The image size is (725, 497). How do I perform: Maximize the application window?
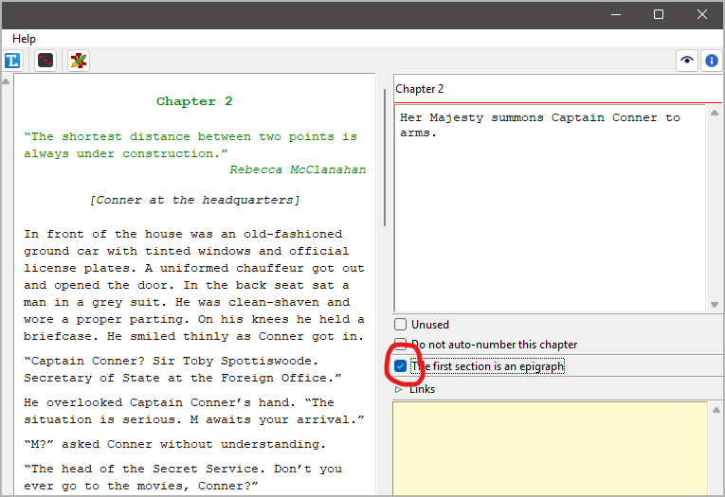(x=659, y=15)
